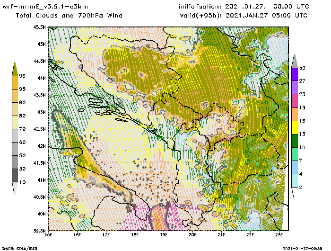Click the 'valid(+05h): 2021.JAN.27 05:00 UTC' line
This screenshot has width=331, height=251.
click(244, 16)
